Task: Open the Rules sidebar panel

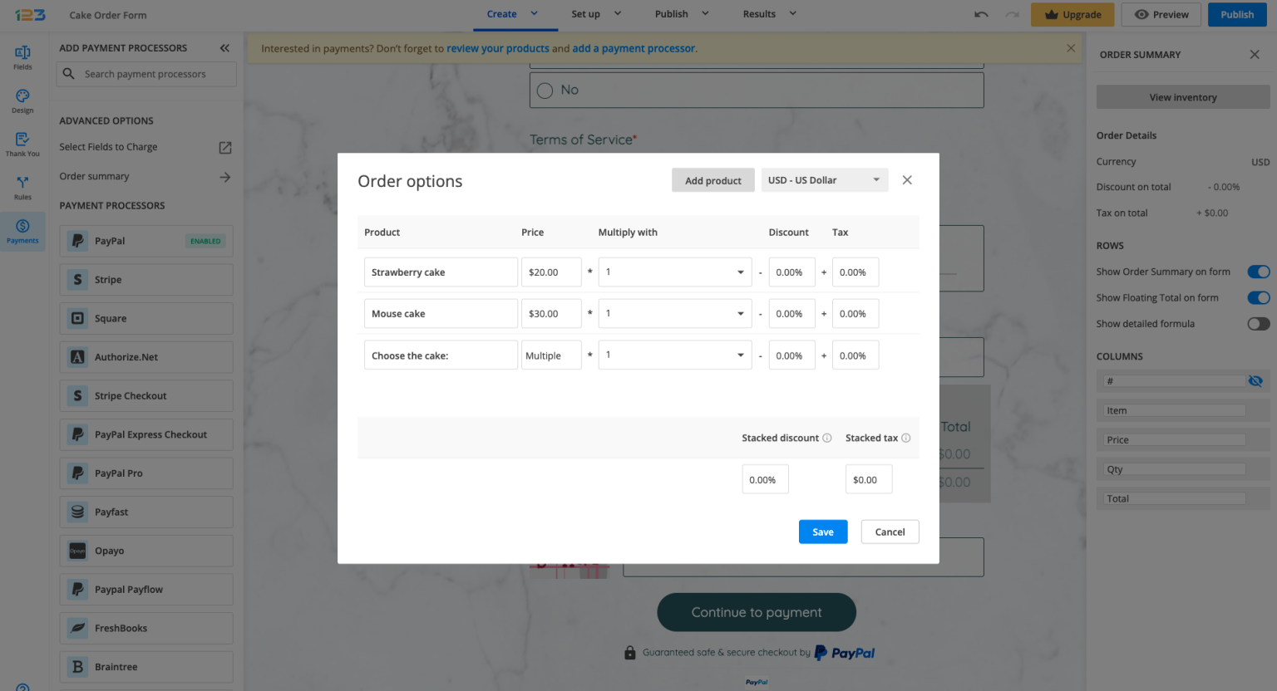Action: [22, 188]
